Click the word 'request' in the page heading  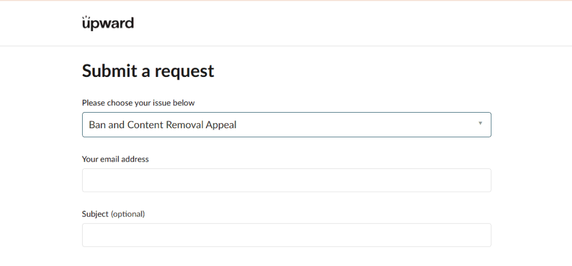pyautogui.click(x=184, y=71)
